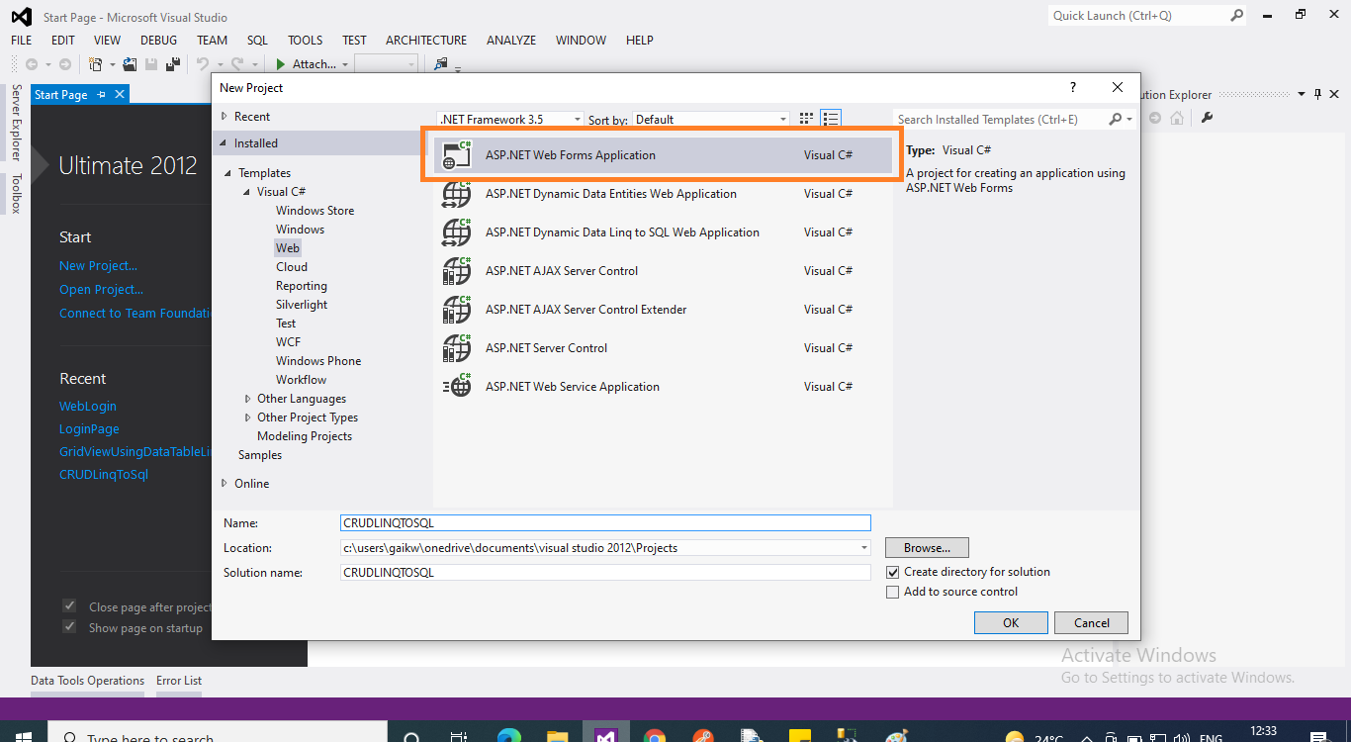Viewport: 1351px width, 742px height.
Task: Click the Save All toolbar icon
Action: click(x=173, y=64)
